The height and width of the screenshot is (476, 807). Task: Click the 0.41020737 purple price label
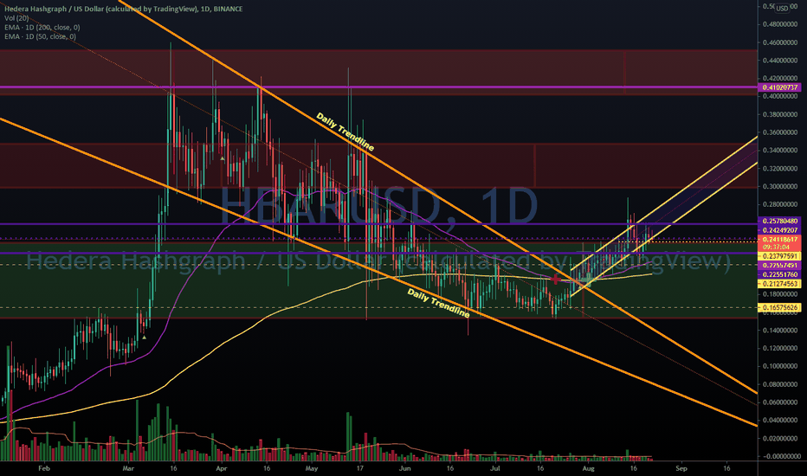(779, 87)
